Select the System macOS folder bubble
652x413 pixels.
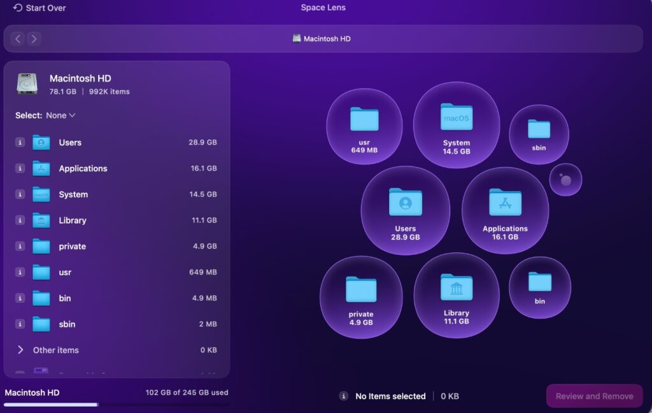coord(456,125)
